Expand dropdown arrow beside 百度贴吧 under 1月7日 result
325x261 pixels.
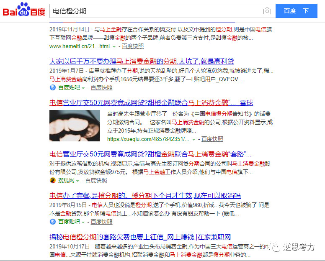coord(83,88)
